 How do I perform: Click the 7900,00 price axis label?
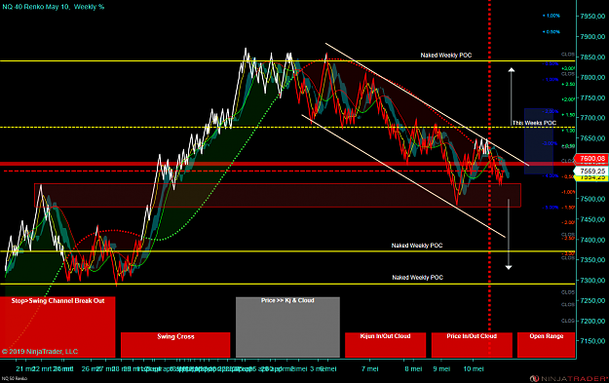pos(592,36)
